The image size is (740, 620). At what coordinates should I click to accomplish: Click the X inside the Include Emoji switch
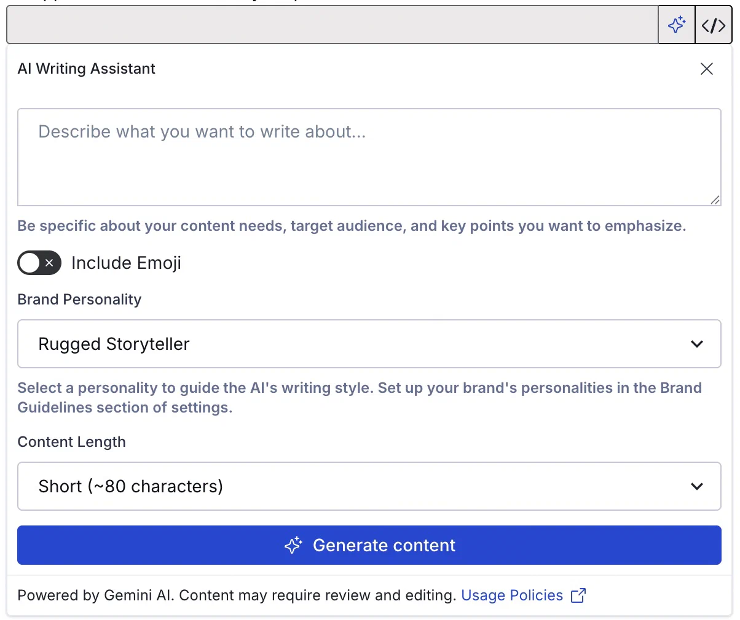pos(48,263)
